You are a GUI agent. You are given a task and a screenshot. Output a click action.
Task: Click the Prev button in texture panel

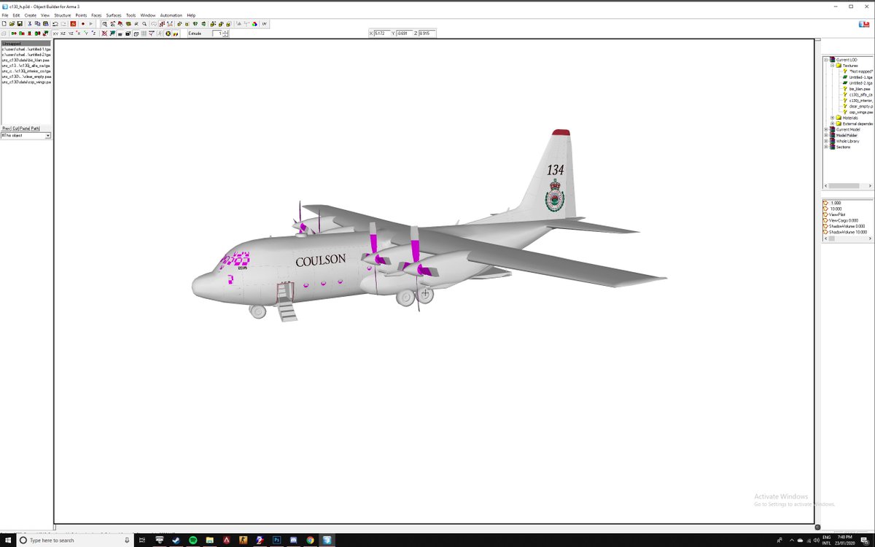tap(6, 128)
